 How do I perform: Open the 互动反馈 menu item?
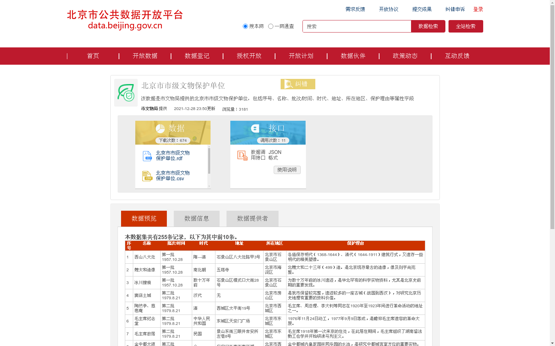pyautogui.click(x=457, y=56)
